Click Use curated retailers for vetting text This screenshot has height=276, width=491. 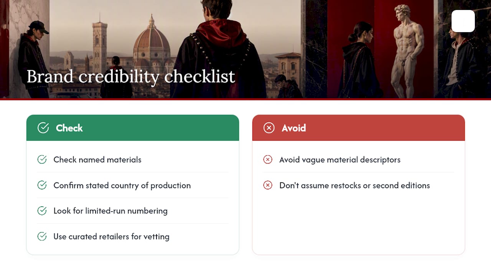pos(111,237)
